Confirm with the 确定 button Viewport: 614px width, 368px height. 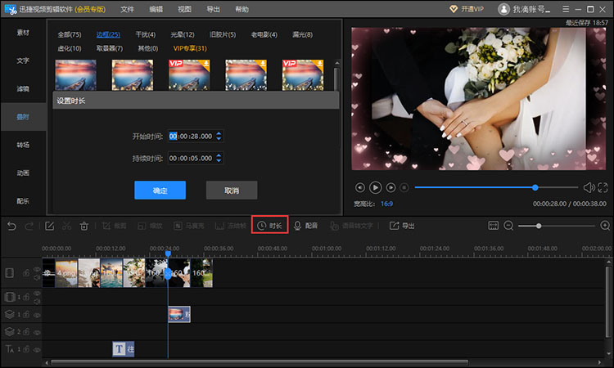click(160, 191)
